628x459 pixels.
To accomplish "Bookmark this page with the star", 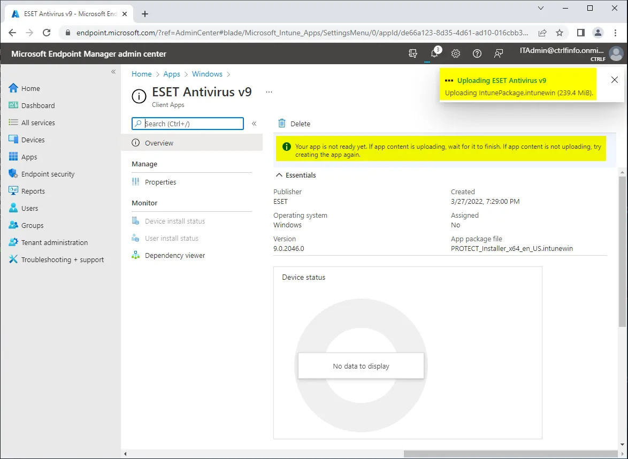I will coord(560,33).
